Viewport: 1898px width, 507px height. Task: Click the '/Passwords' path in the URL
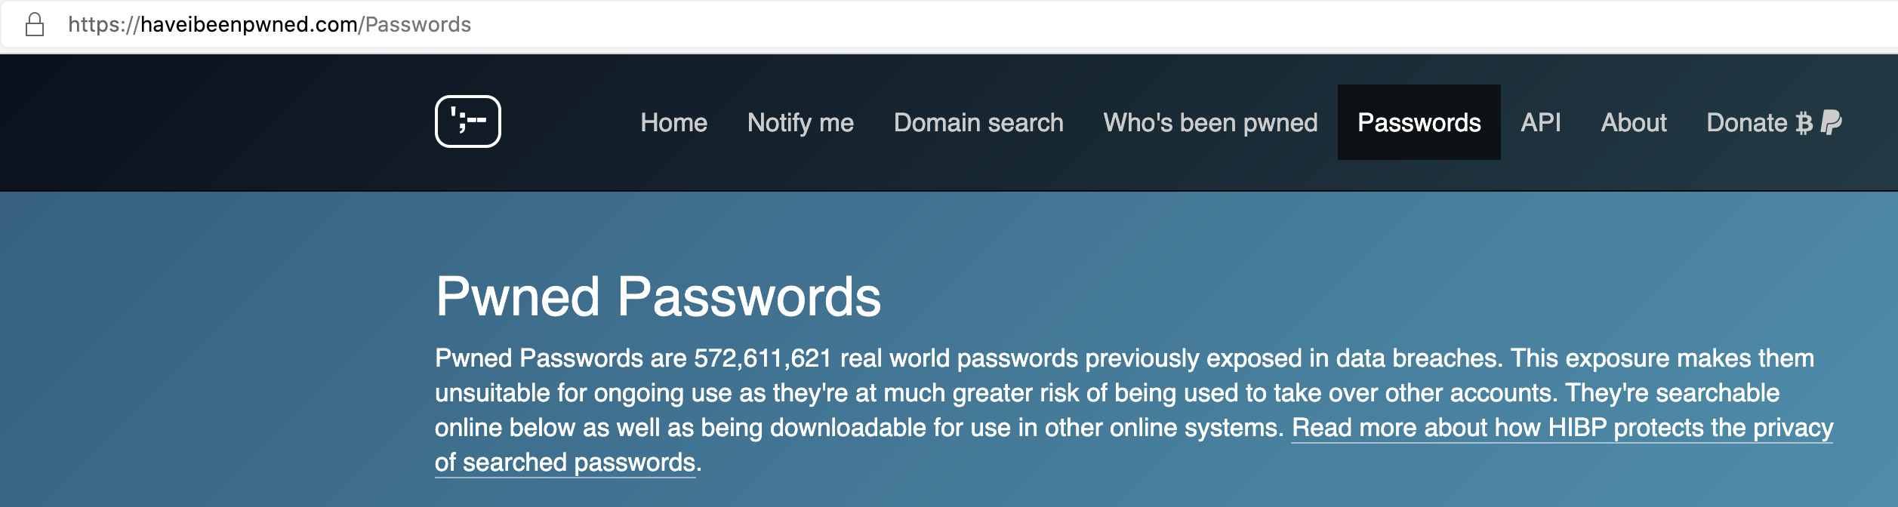(417, 25)
